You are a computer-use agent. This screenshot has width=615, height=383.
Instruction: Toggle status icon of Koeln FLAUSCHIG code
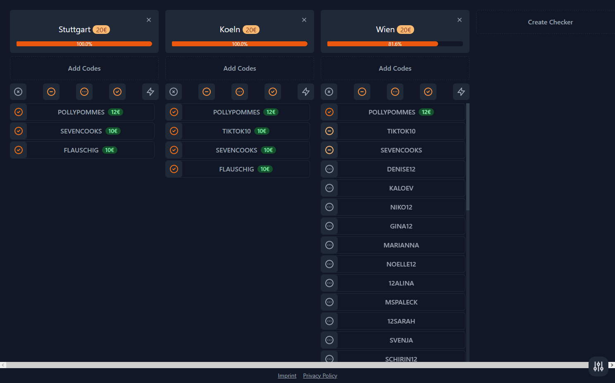click(x=174, y=169)
